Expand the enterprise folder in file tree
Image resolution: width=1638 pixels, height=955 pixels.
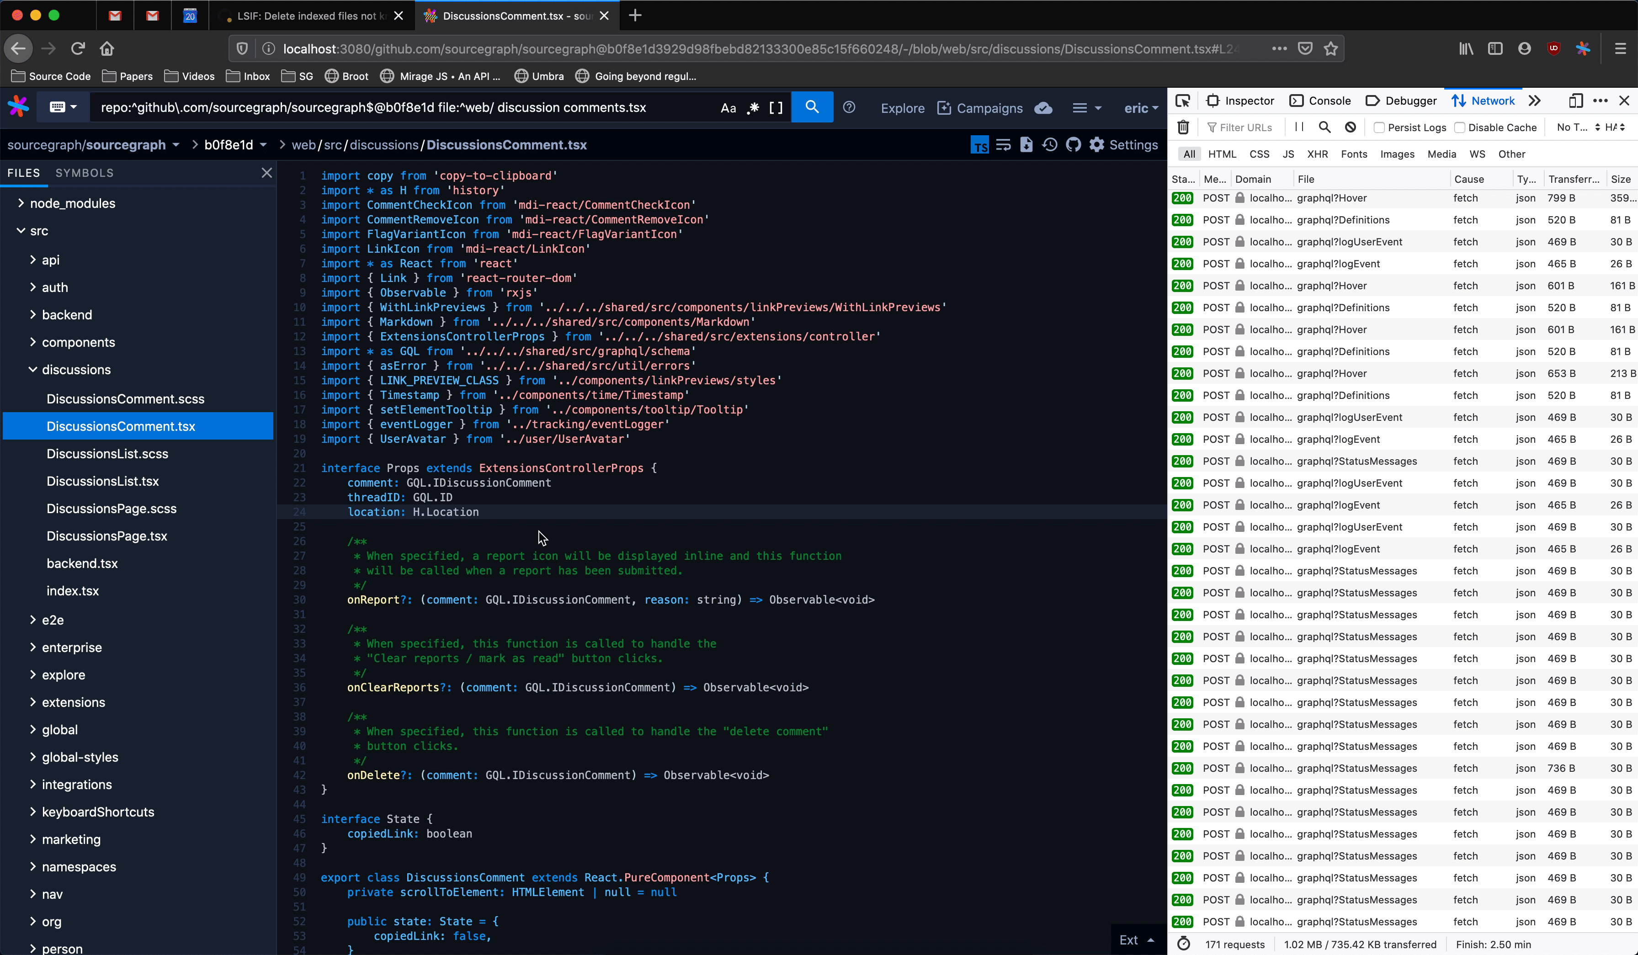point(71,647)
